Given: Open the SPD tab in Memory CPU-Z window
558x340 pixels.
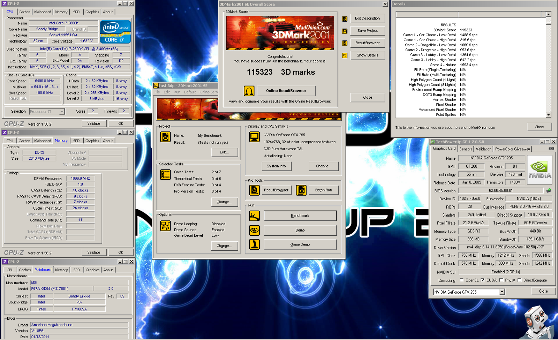Looking at the screenshot, I should 76,141.
